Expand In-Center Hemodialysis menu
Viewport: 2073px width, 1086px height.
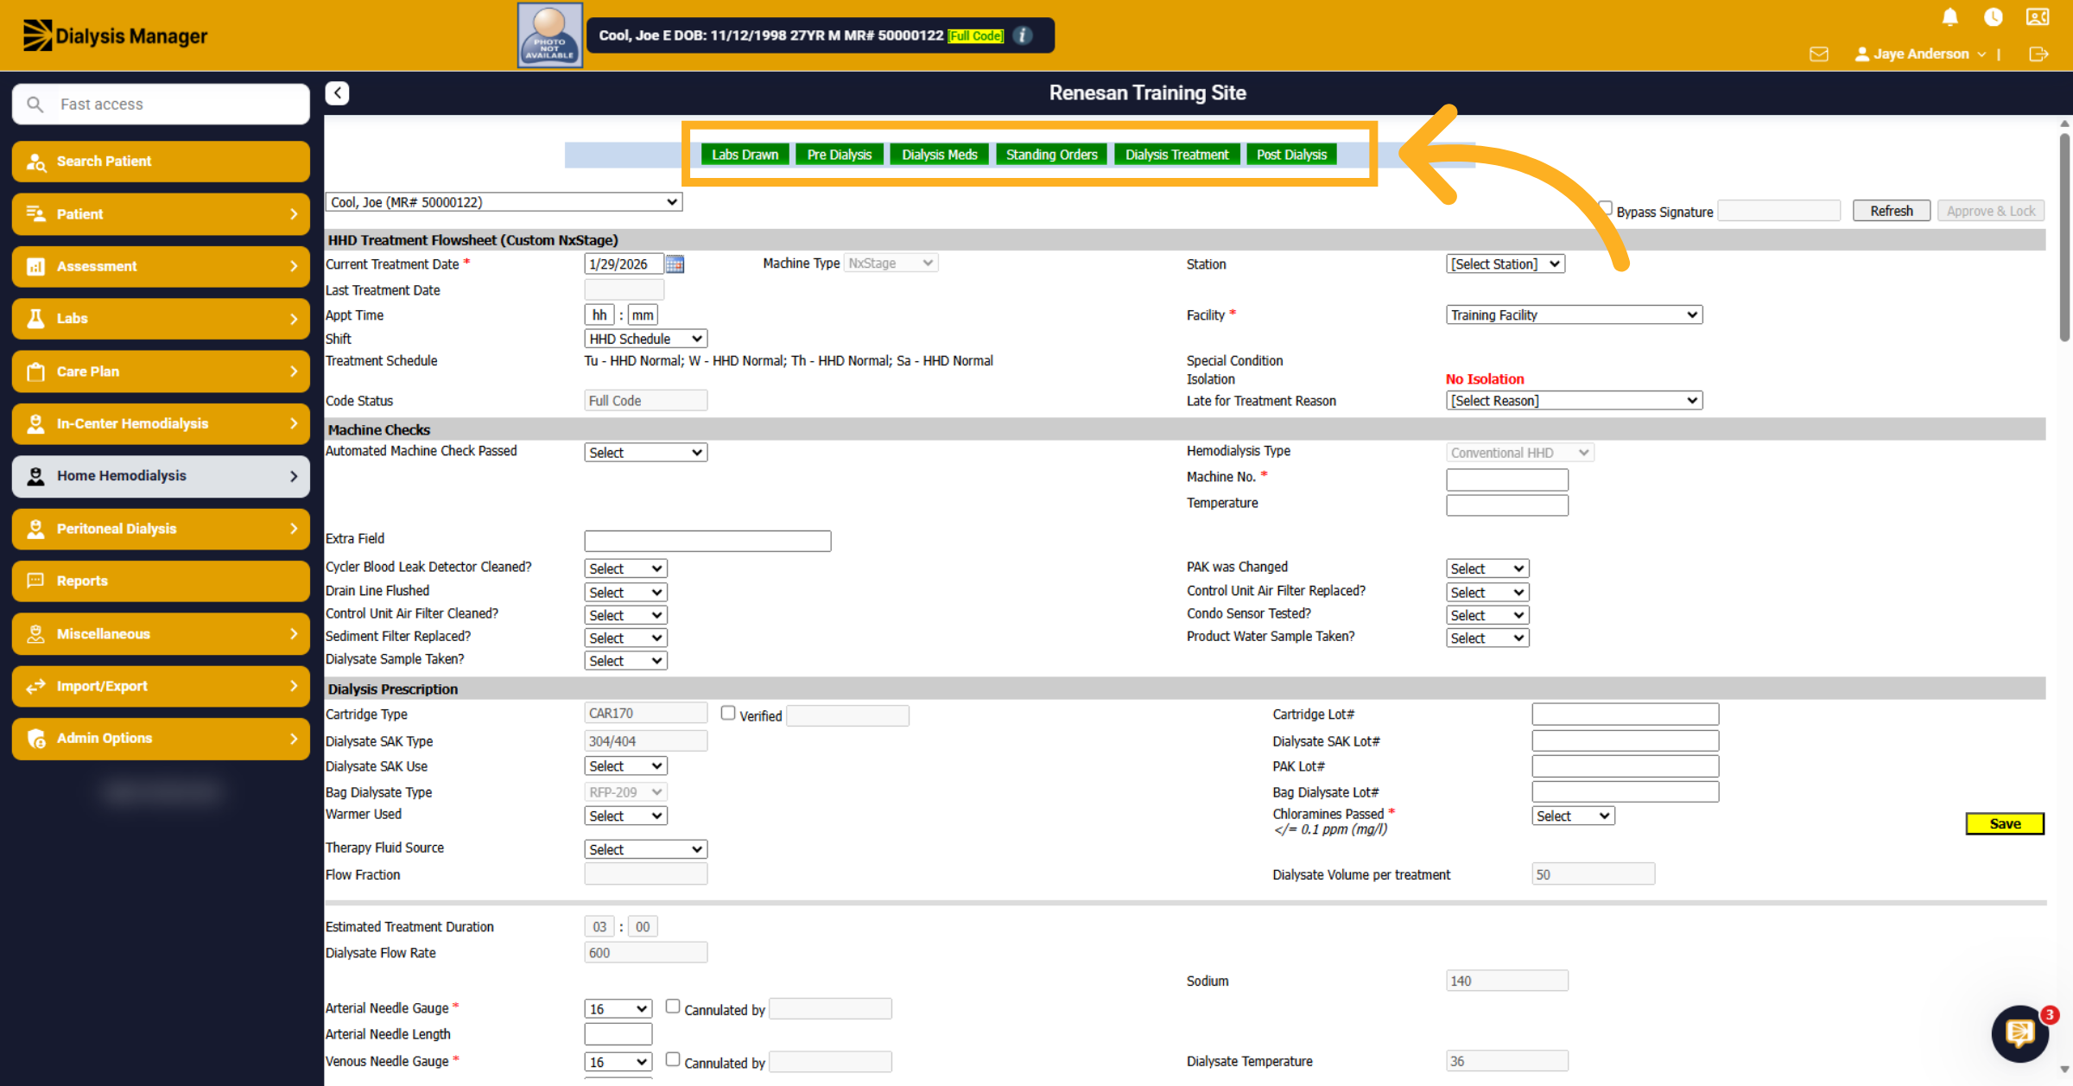tap(161, 423)
